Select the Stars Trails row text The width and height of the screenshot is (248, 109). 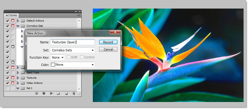pos(33,73)
